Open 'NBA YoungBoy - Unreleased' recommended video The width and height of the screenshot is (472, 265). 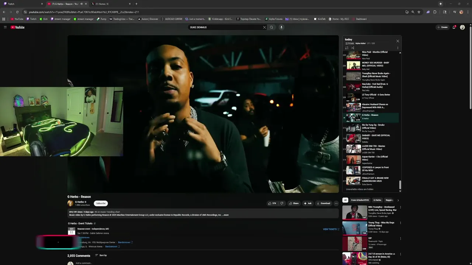371,212
